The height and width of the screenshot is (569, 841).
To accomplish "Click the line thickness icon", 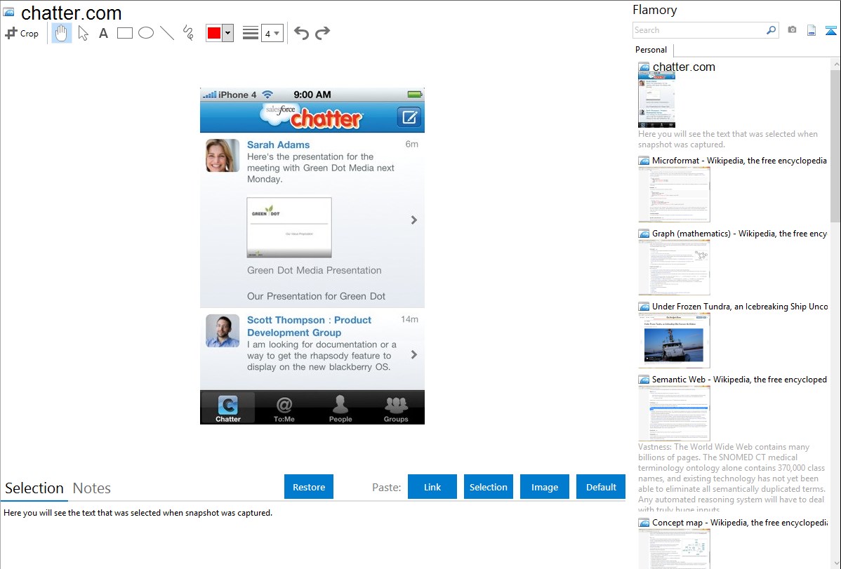I will (x=251, y=33).
